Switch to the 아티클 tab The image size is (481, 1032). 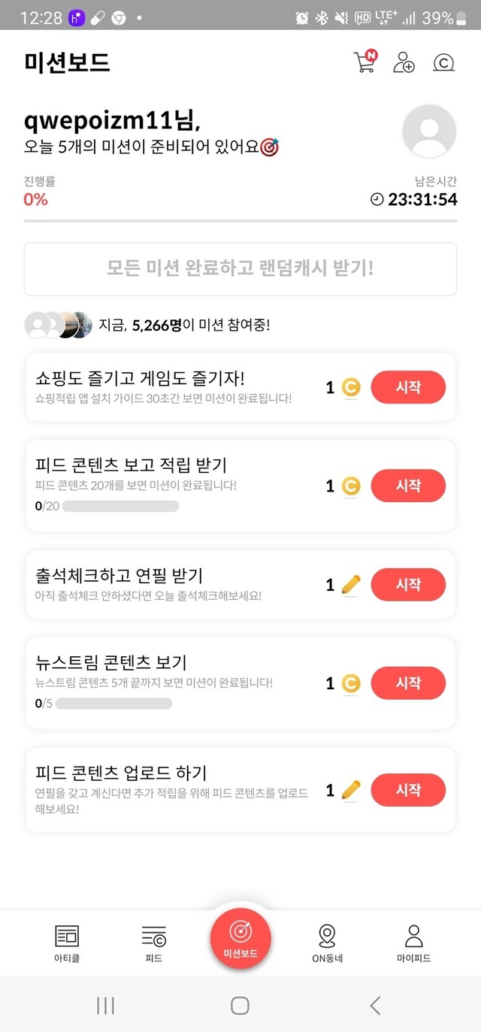click(x=67, y=943)
